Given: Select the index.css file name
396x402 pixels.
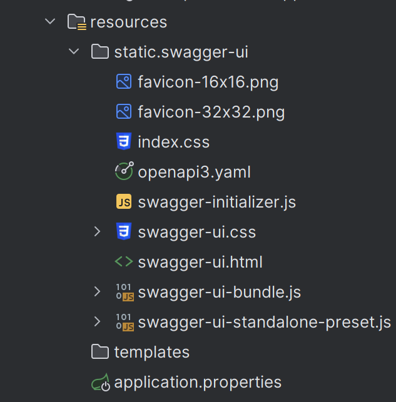Looking at the screenshot, I should 174,142.
